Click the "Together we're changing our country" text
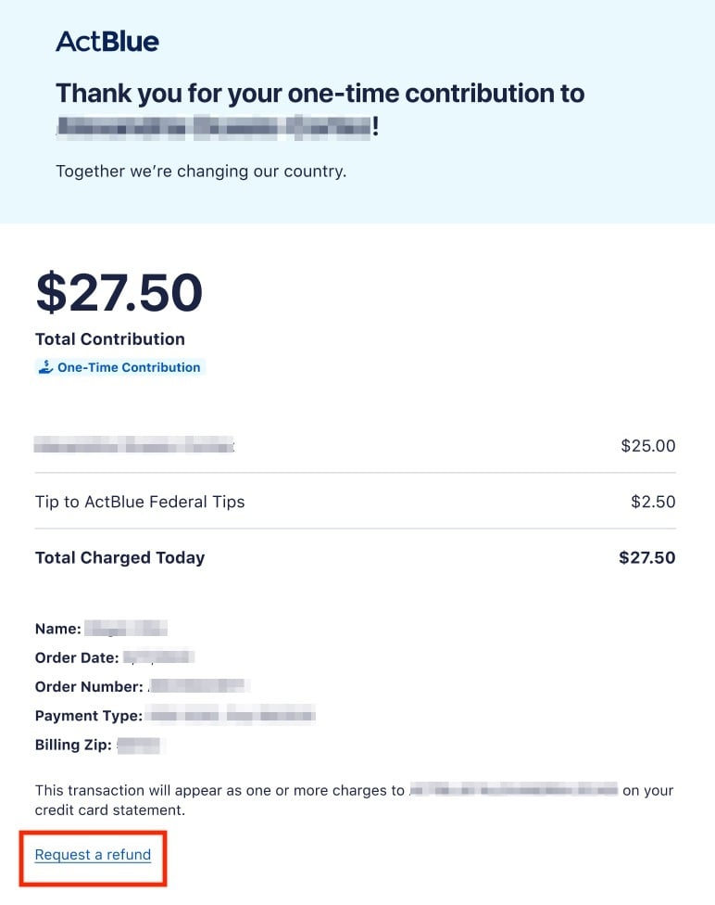The image size is (715, 905). pyautogui.click(x=201, y=172)
